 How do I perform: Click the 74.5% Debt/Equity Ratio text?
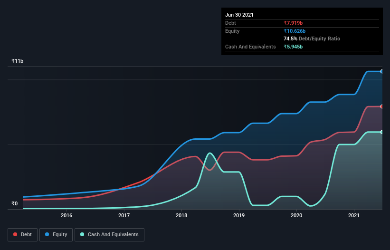[x=312, y=38]
